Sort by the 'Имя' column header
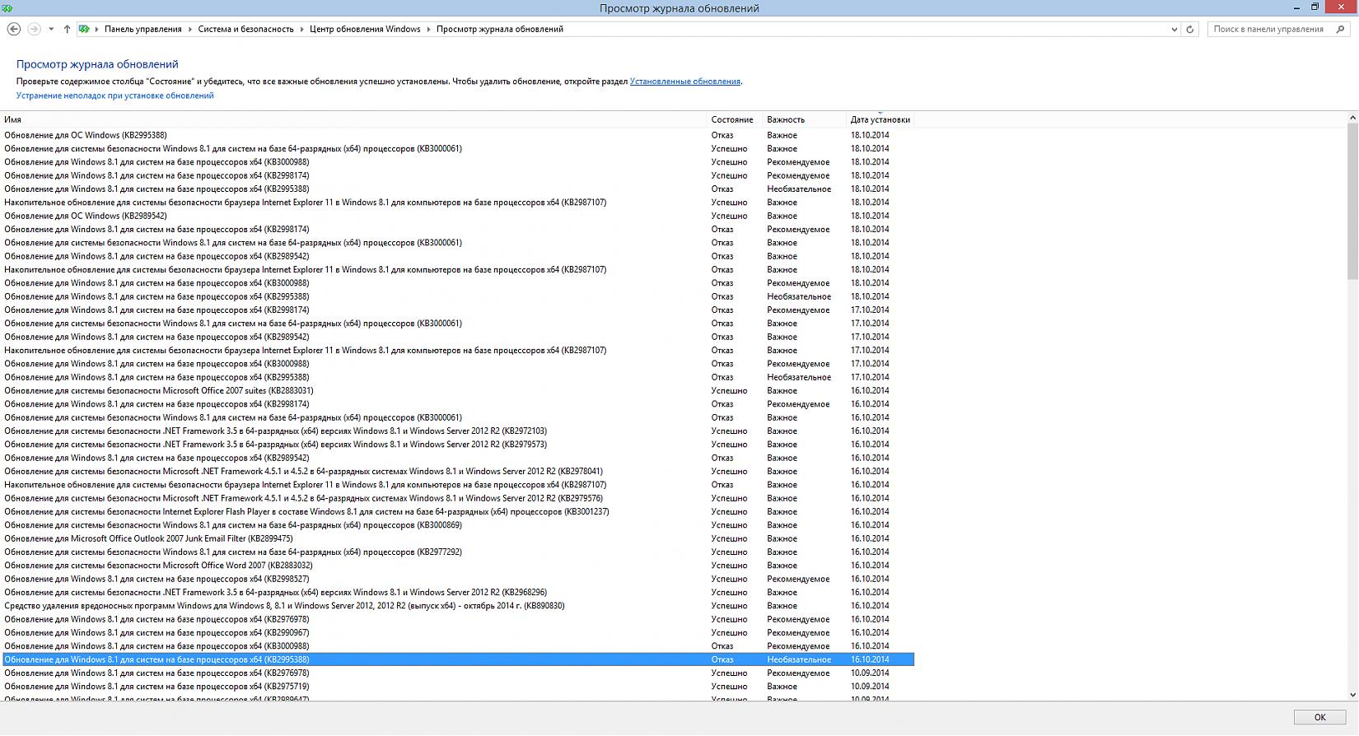1359x736 pixels. (354, 119)
